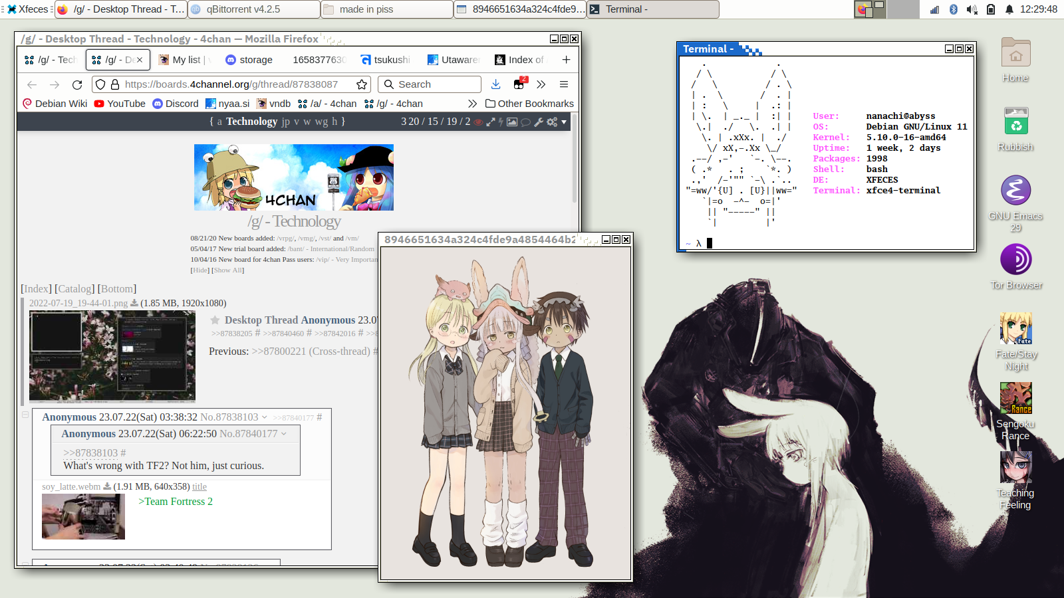This screenshot has width=1064, height=598.
Task: Click the expand arrows icon in header
Action: pos(491,122)
